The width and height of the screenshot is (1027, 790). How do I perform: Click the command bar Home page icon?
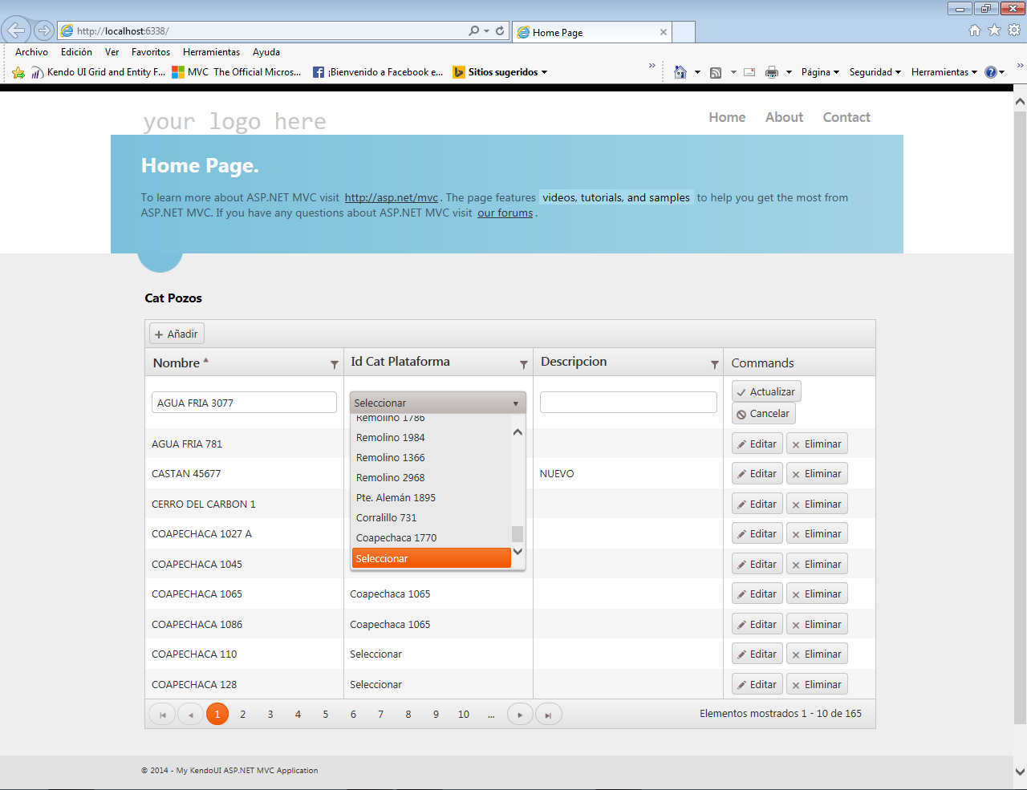pos(680,72)
